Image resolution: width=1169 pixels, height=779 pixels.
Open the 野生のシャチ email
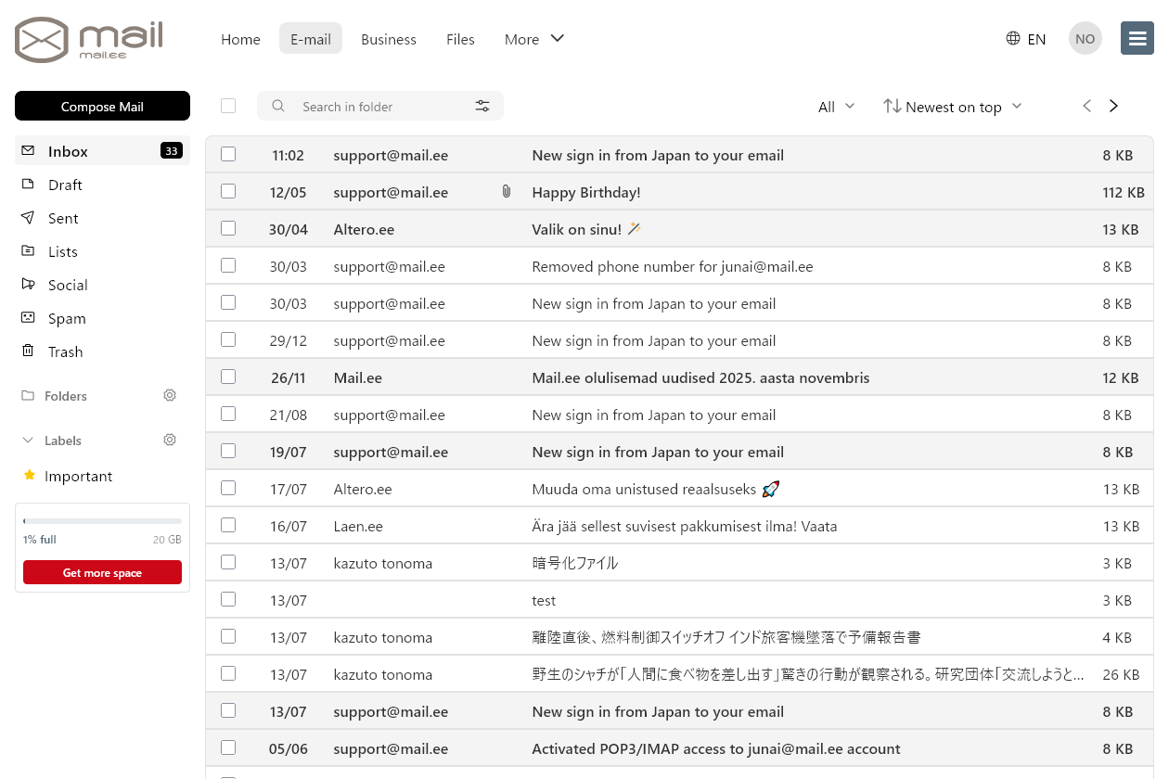point(679,673)
